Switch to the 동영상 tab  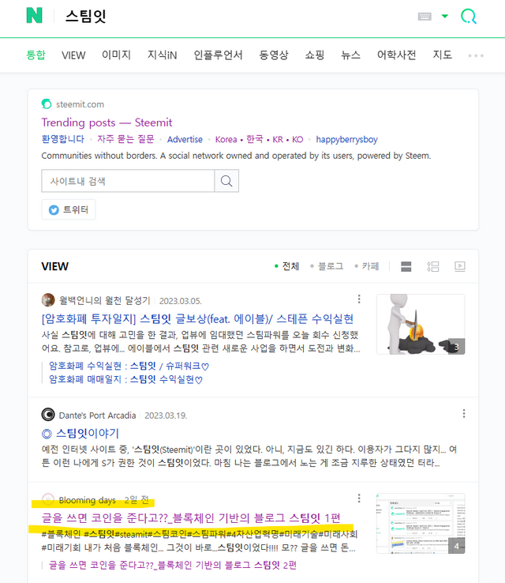[x=274, y=55]
